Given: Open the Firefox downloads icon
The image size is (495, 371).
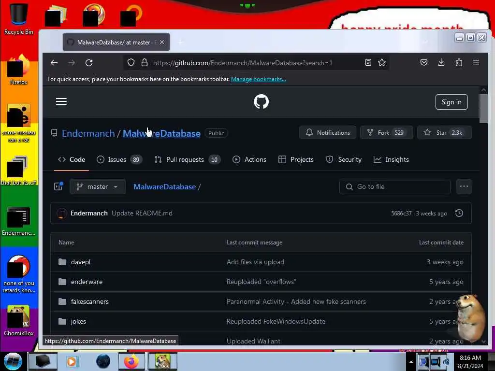Looking at the screenshot, I should click(x=441, y=62).
